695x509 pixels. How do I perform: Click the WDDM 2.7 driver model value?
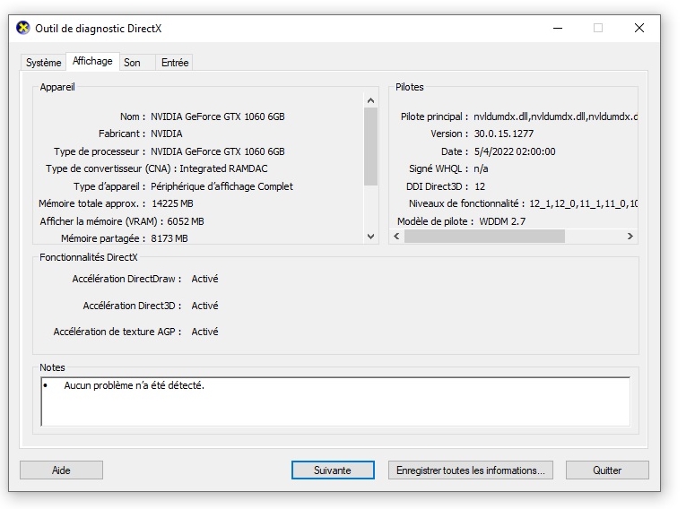coord(502,221)
